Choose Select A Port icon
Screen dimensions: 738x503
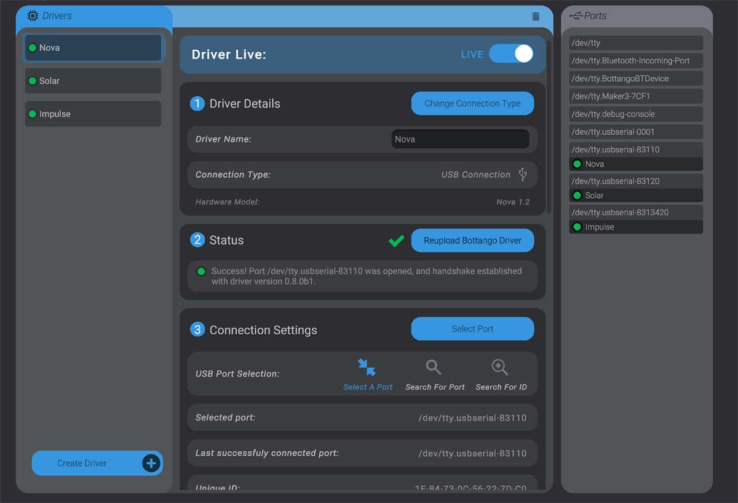click(x=367, y=367)
